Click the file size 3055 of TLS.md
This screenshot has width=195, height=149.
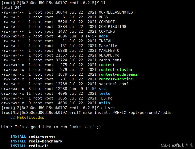(62, 98)
